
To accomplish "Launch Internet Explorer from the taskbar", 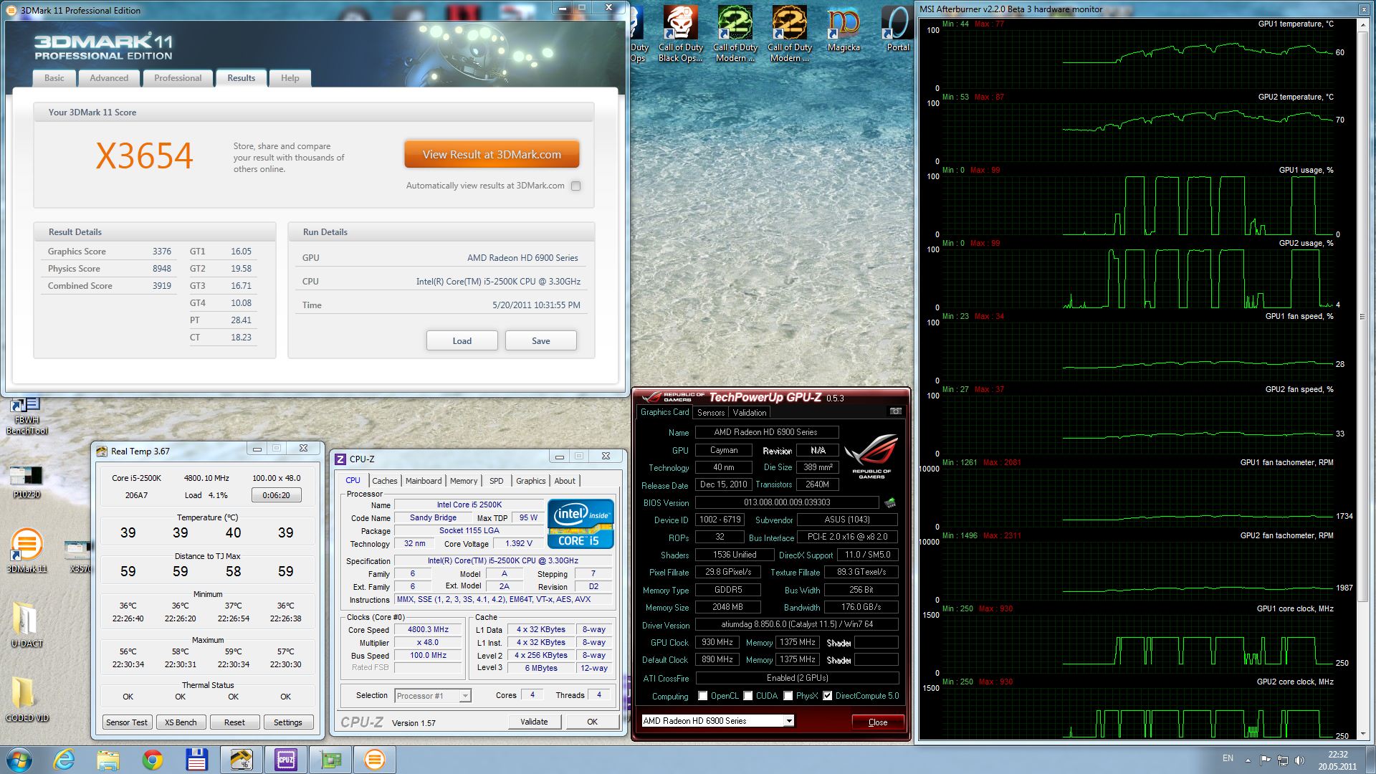I will click(x=64, y=760).
